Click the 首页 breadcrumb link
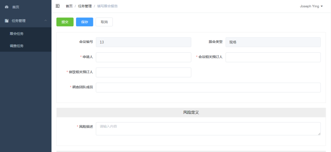Image resolution: width=331 pixels, height=152 pixels. tap(69, 6)
